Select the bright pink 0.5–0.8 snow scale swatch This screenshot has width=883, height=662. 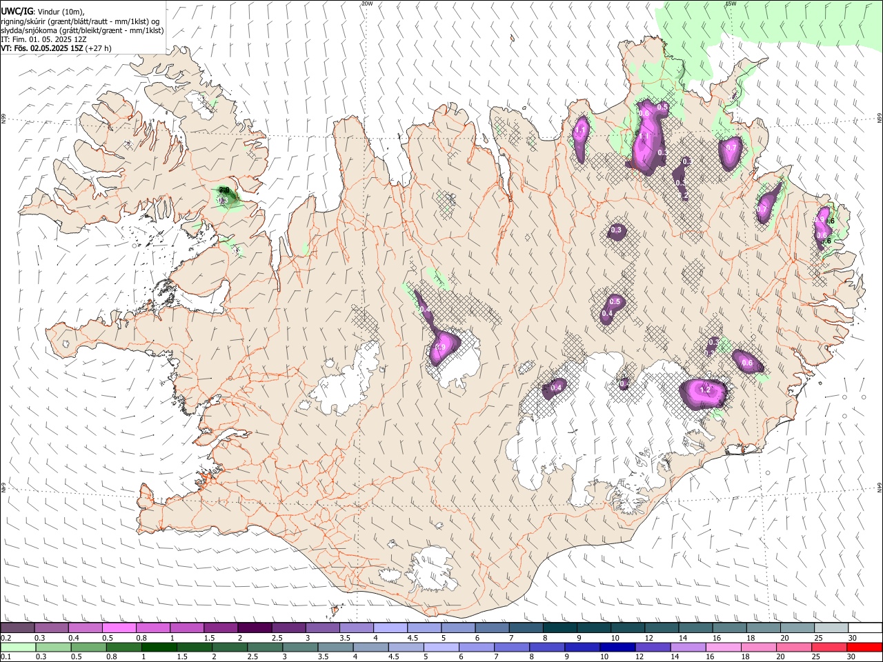pyautogui.click(x=119, y=628)
